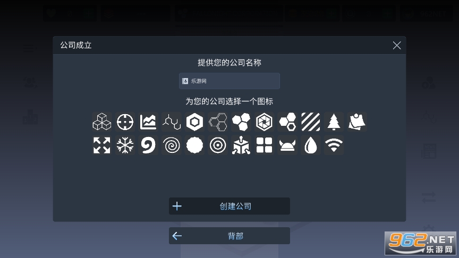
Task: Pick the camera aperture hexagon icon
Action: [x=265, y=122]
